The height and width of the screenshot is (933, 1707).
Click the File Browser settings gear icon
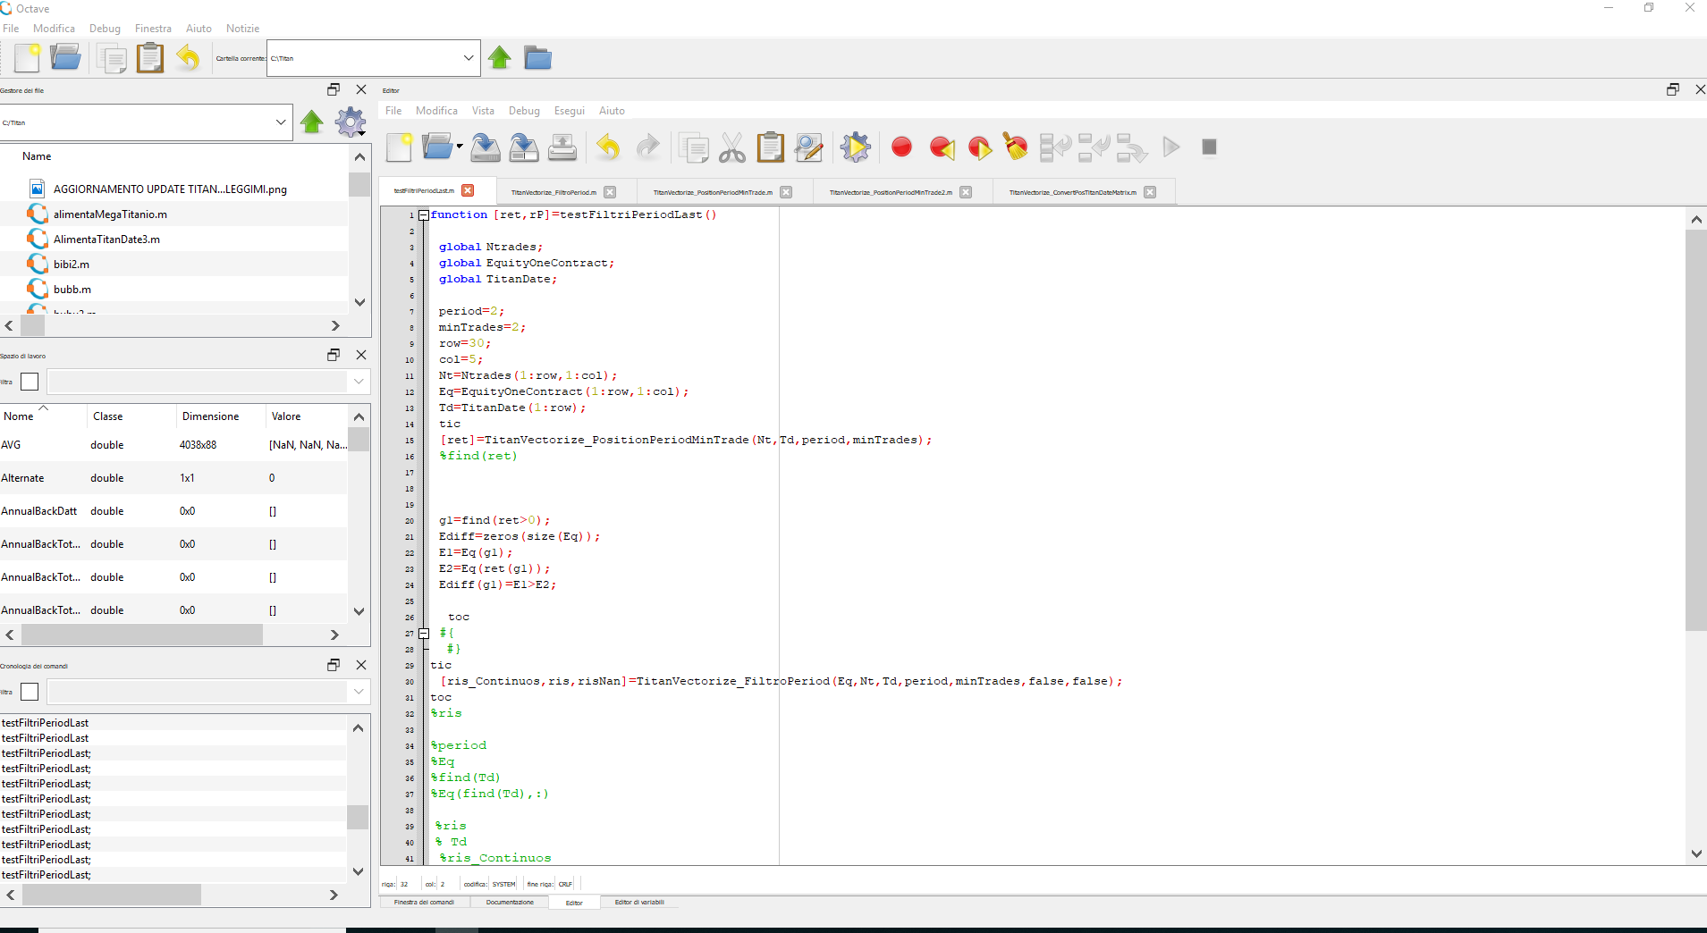[x=350, y=122]
